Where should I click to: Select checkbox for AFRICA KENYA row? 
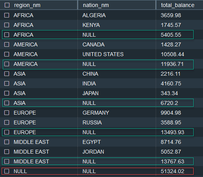pyautogui.click(x=7, y=25)
